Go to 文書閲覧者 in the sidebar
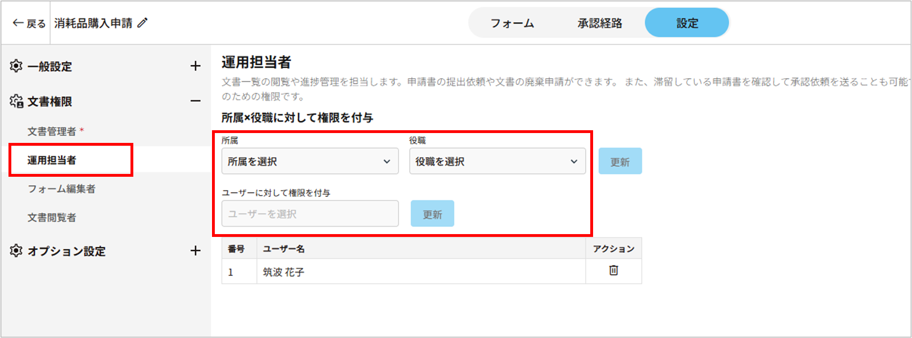 pos(52,218)
